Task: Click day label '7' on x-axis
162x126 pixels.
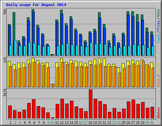Action: [x=39, y=123]
